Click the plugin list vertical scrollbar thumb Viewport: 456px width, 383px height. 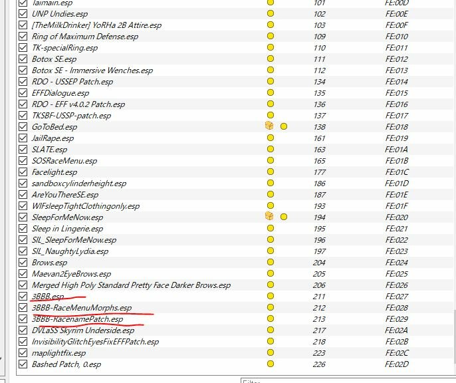[x=454, y=336]
